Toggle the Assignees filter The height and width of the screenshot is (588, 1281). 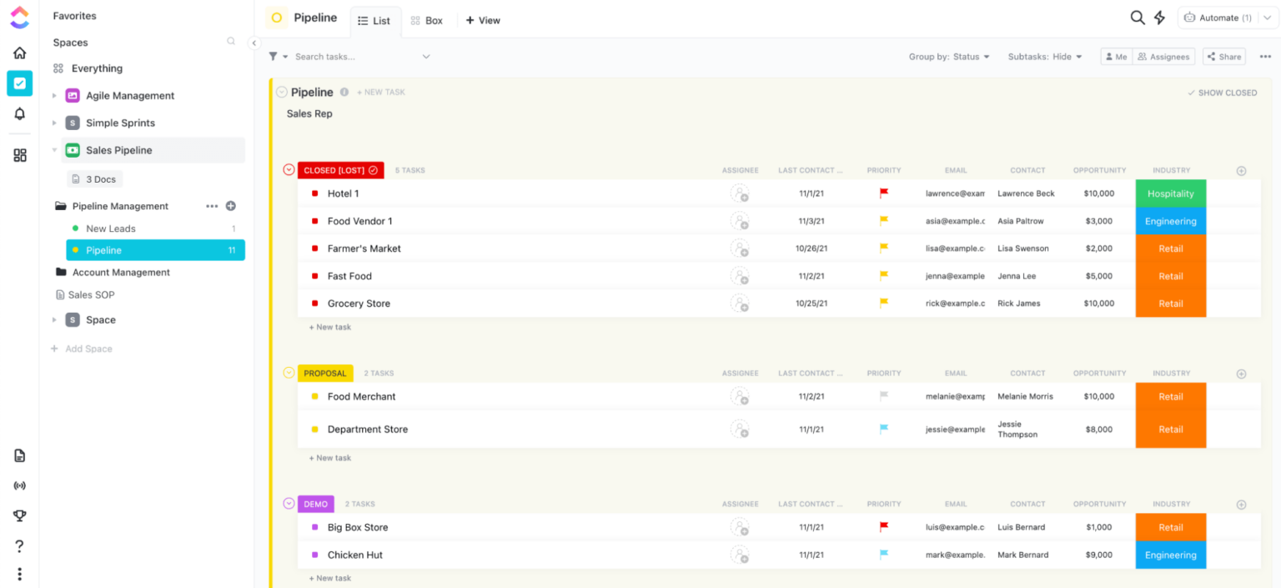point(1163,56)
